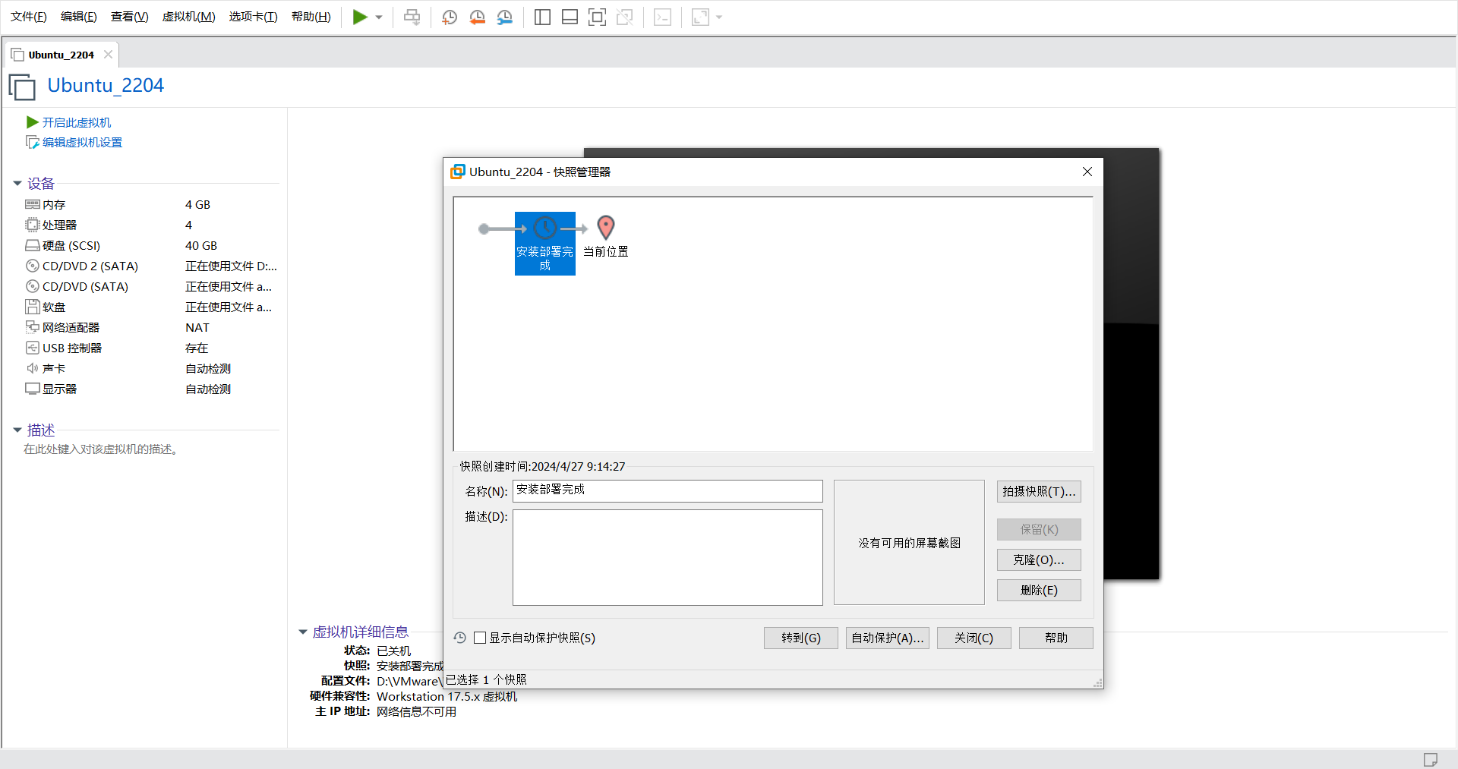Select the 安装部署完成 snapshot node
Image resolution: width=1458 pixels, height=769 pixels.
(x=545, y=244)
